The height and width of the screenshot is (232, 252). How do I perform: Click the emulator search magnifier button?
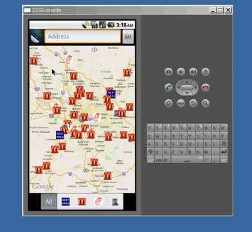pyautogui.click(x=206, y=103)
